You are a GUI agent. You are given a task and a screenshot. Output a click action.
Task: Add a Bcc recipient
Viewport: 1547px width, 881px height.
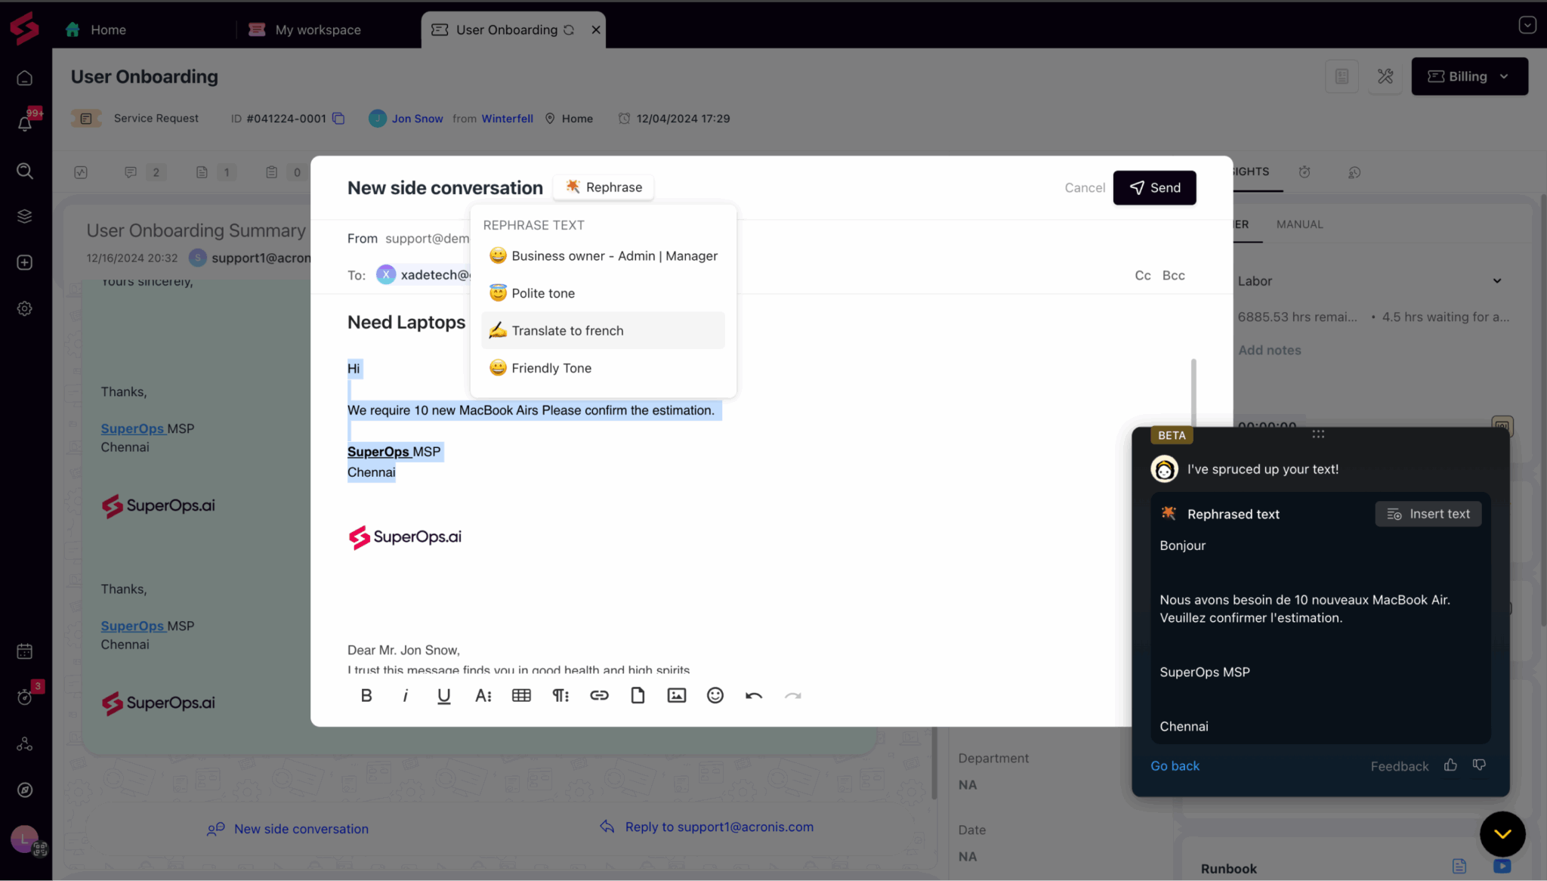tap(1173, 276)
